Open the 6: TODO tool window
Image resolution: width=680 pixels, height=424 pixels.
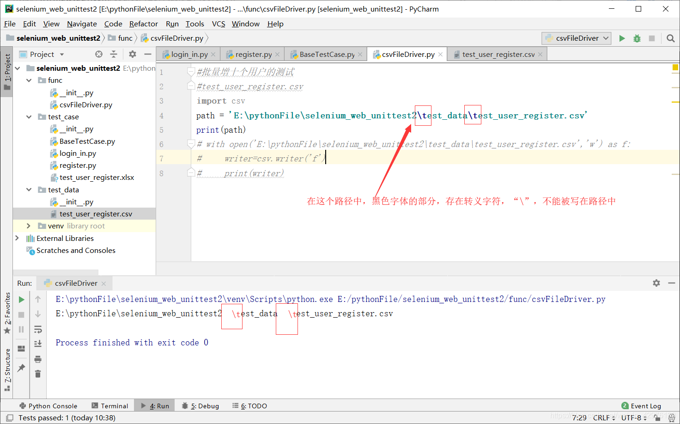(x=249, y=406)
